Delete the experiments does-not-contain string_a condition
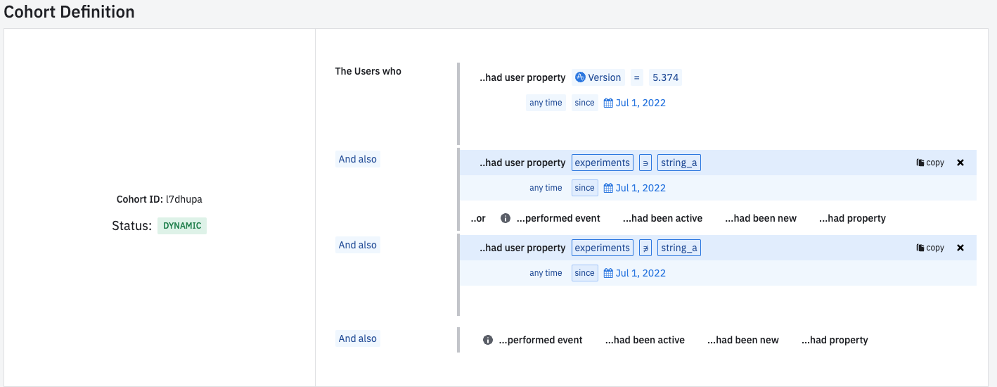The width and height of the screenshot is (997, 387). [960, 248]
